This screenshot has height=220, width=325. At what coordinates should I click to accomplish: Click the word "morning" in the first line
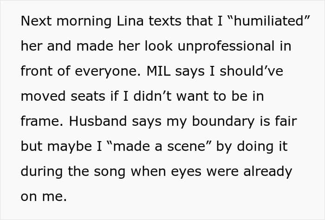pyautogui.click(x=82, y=21)
